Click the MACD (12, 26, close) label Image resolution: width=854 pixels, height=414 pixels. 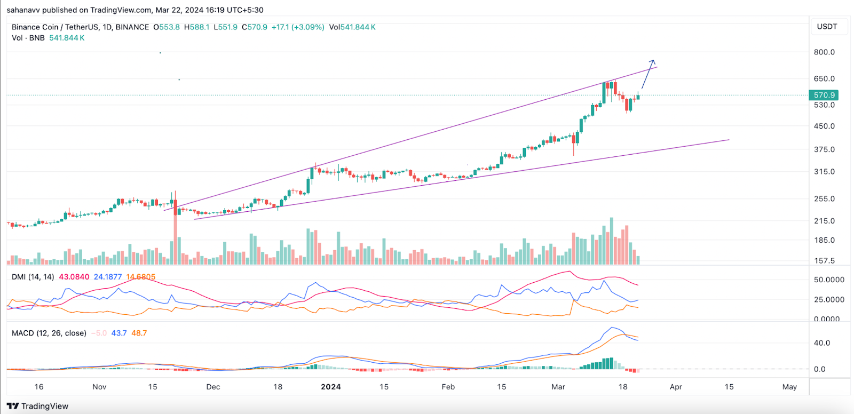point(49,333)
